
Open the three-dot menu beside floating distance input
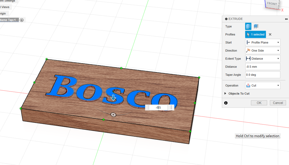coord(171,107)
